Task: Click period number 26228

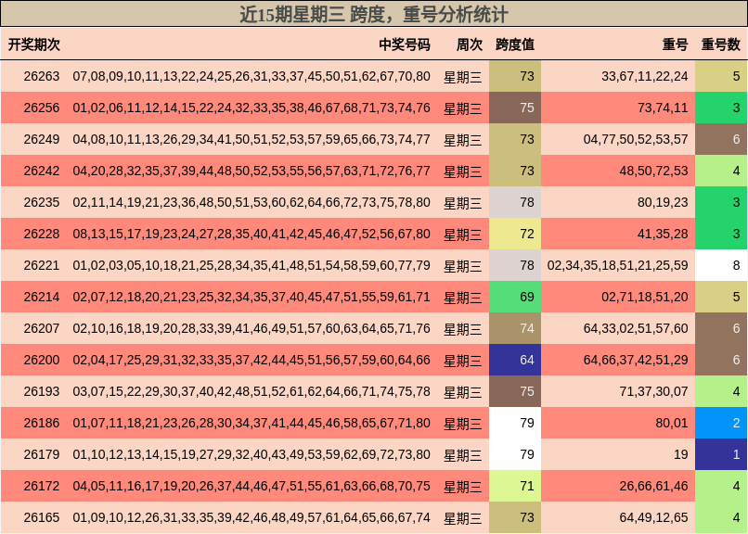Action: point(42,234)
